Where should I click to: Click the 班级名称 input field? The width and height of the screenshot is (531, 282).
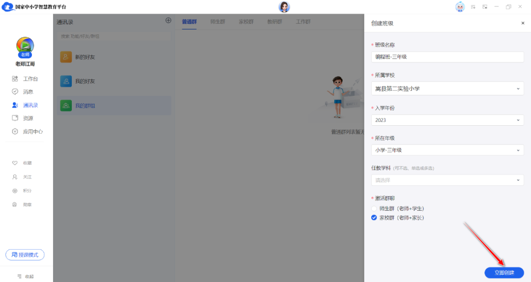pyautogui.click(x=447, y=56)
